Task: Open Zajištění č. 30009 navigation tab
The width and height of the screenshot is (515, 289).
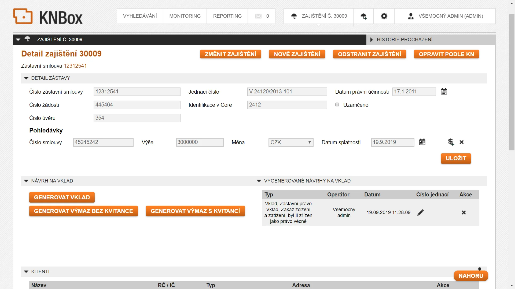Action: [319, 16]
